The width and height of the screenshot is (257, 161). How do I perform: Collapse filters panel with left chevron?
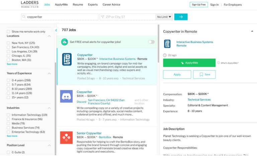(56, 30)
